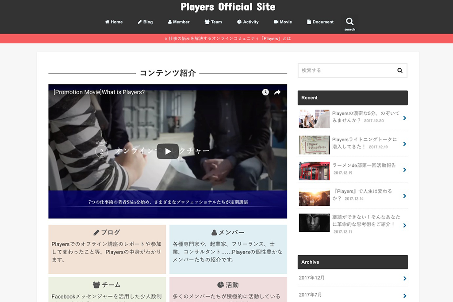Open the 活動 content card

click(x=228, y=290)
